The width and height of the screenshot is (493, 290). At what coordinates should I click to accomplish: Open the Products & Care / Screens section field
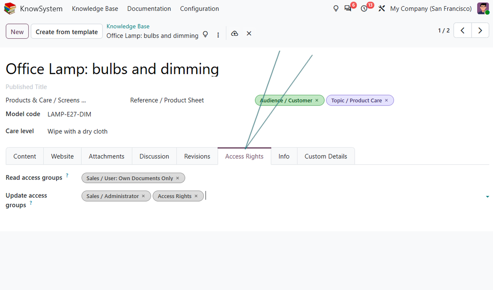[x=45, y=100]
